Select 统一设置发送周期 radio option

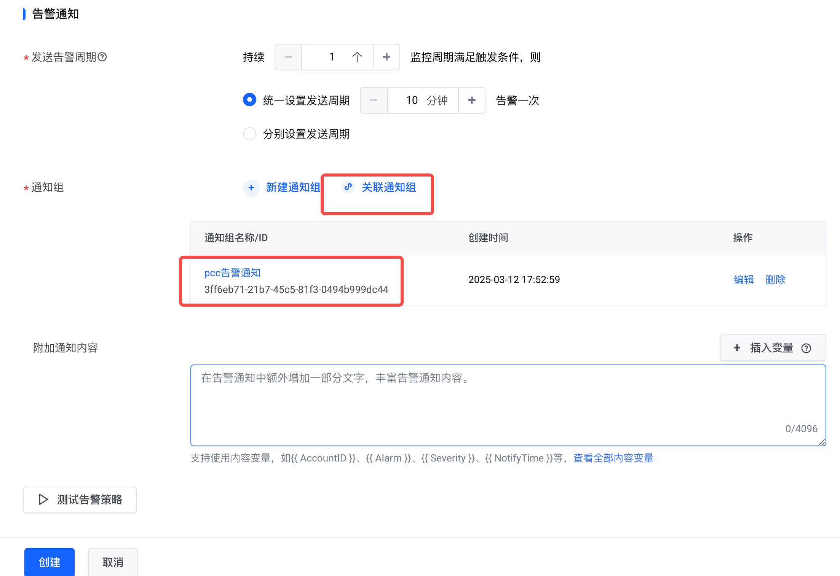pyautogui.click(x=249, y=100)
